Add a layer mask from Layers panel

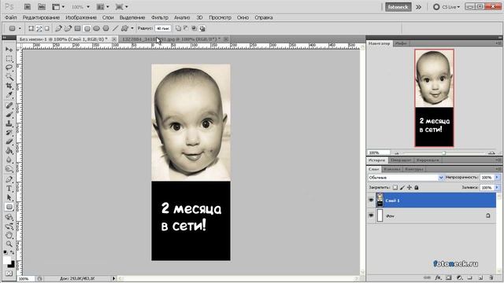[x=449, y=277]
